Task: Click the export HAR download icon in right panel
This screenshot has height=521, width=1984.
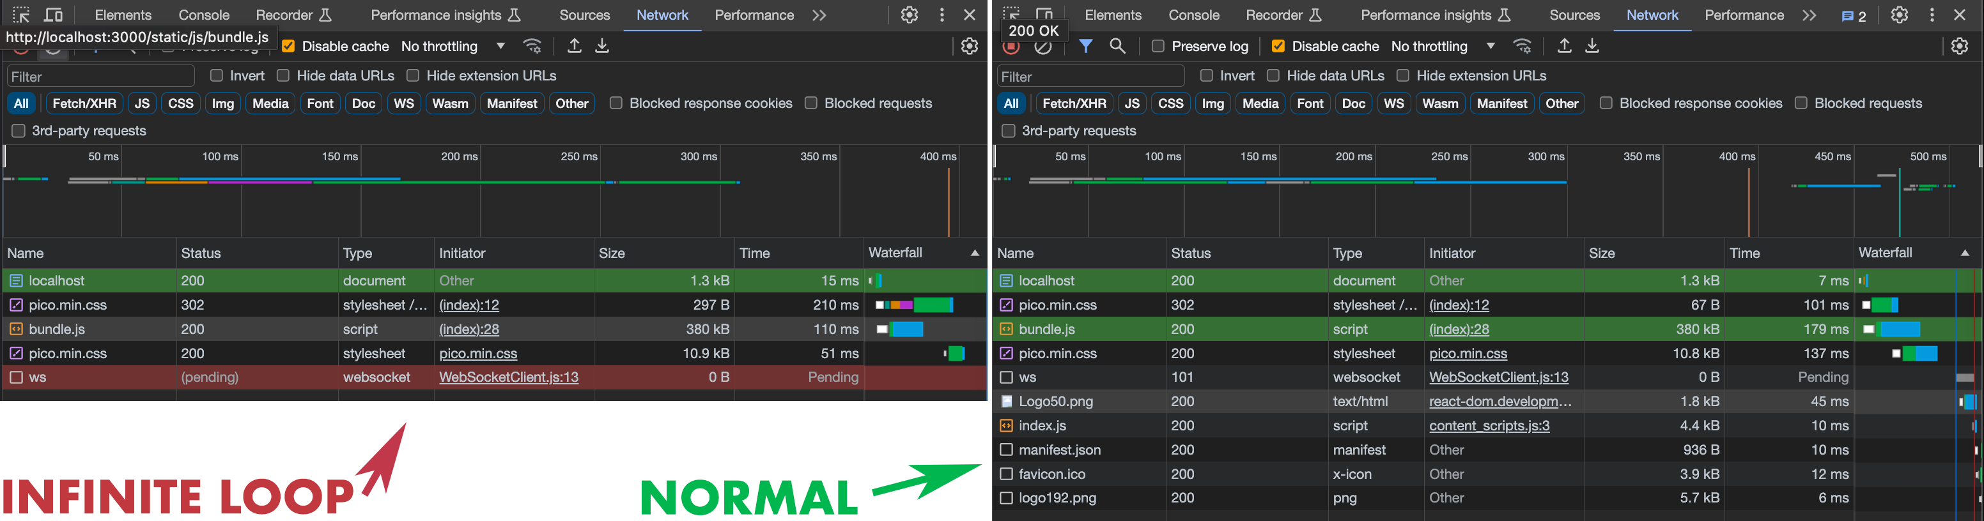Action: coord(1592,46)
